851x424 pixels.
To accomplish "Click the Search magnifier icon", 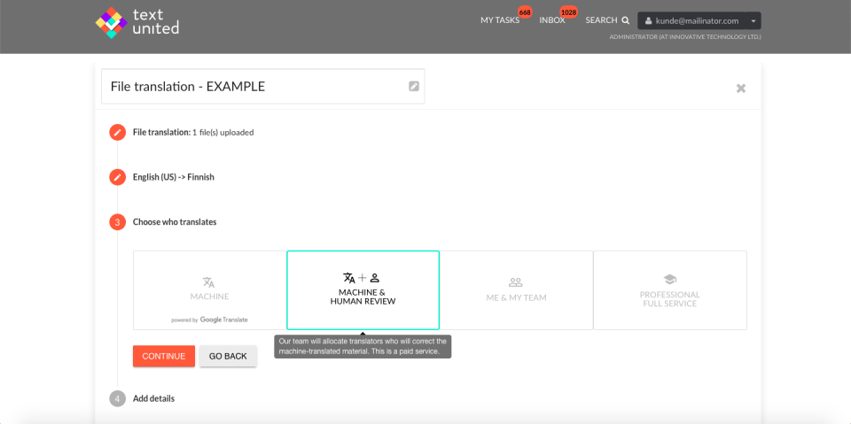I will (x=625, y=20).
